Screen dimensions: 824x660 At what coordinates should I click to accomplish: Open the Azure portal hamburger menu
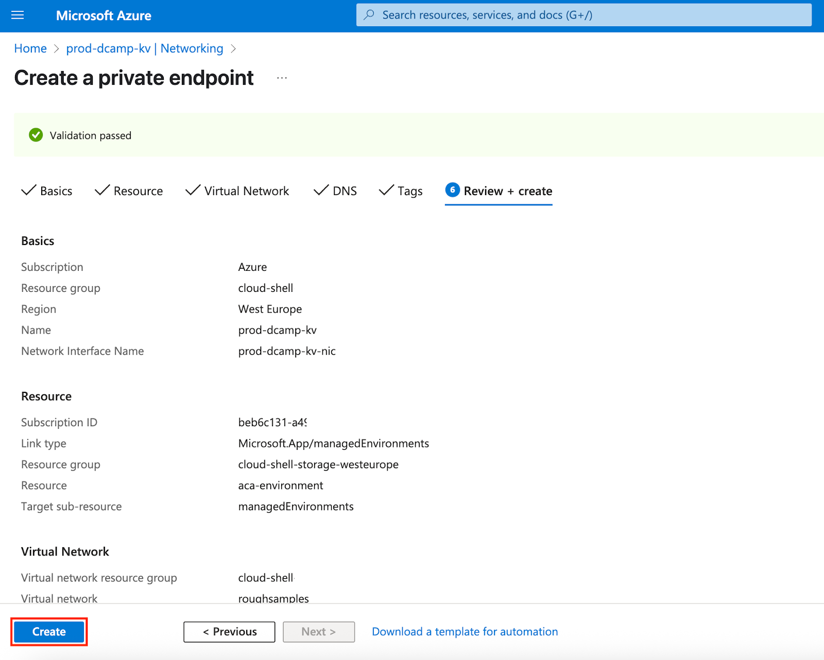pos(18,15)
